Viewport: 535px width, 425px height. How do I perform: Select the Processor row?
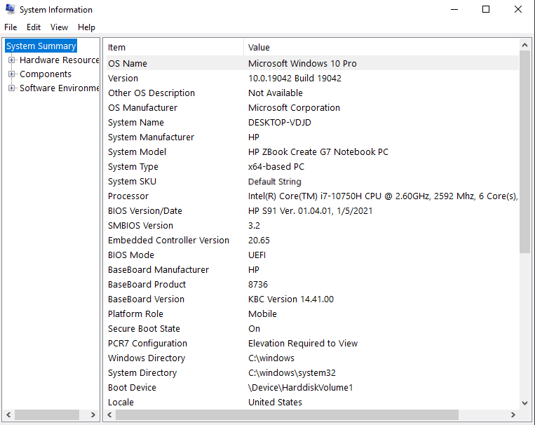[313, 196]
